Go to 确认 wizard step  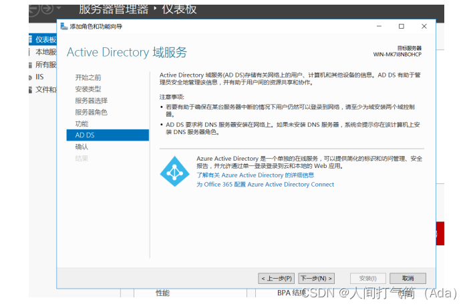click(x=82, y=147)
